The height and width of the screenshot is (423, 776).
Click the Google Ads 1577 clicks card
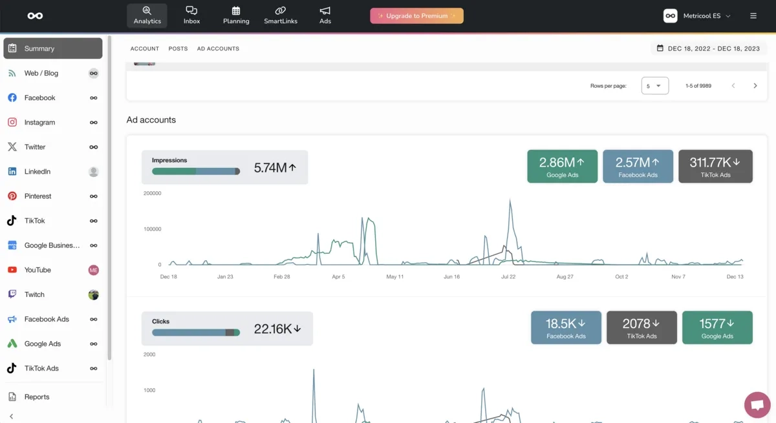(717, 328)
